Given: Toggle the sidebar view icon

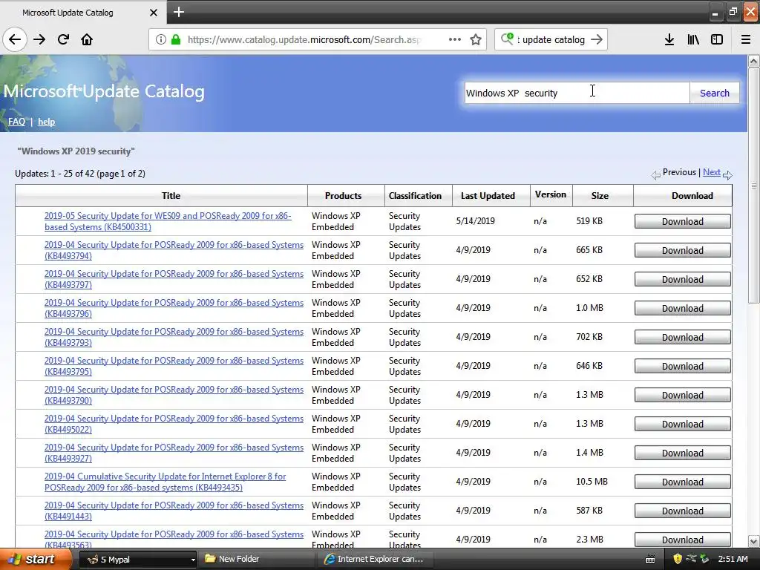Looking at the screenshot, I should pyautogui.click(x=717, y=39).
